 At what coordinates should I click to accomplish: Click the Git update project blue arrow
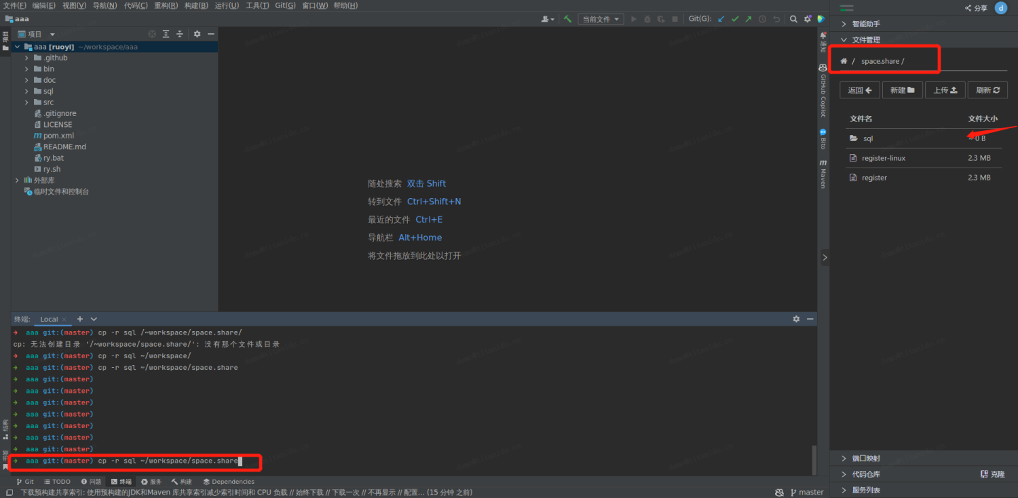[x=721, y=19]
